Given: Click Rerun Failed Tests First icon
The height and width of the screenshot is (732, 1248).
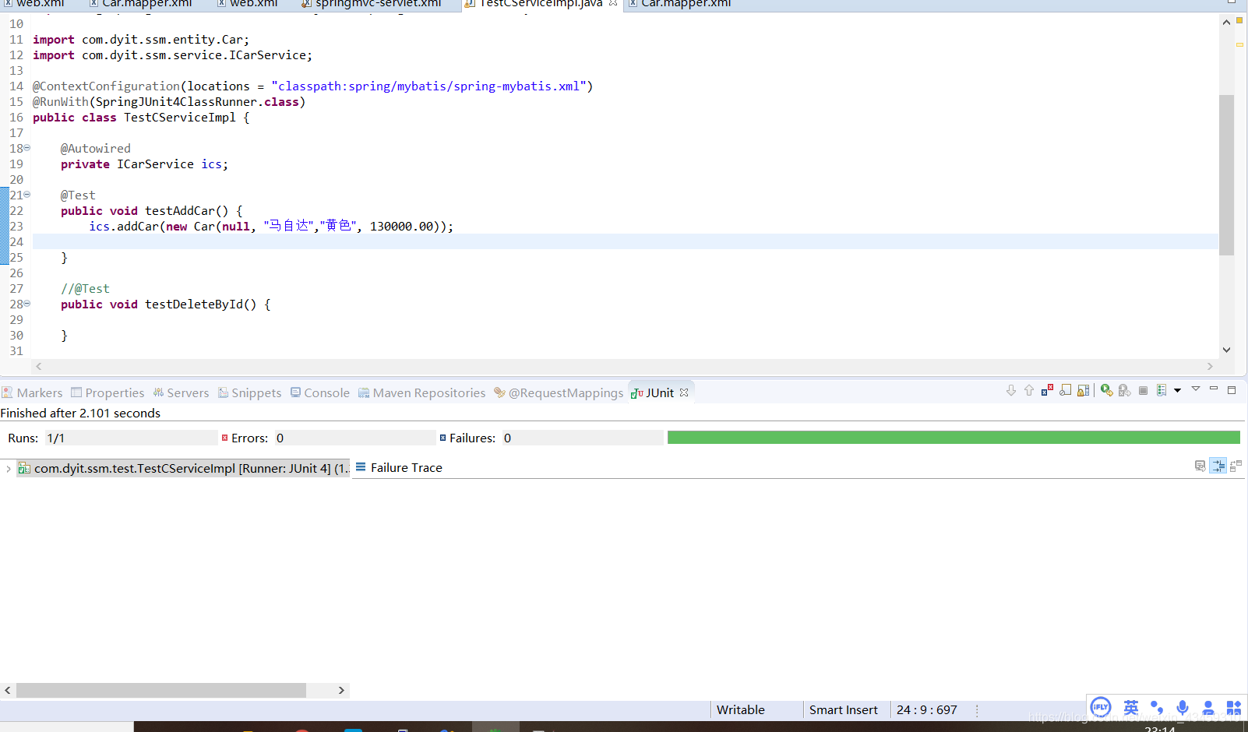Looking at the screenshot, I should (x=1124, y=390).
